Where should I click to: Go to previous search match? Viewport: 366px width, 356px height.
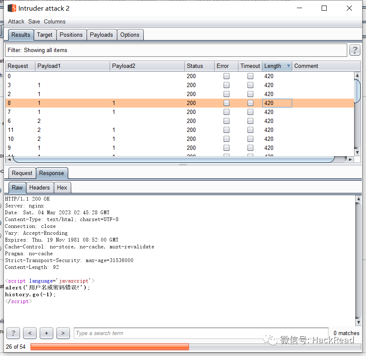click(x=30, y=333)
